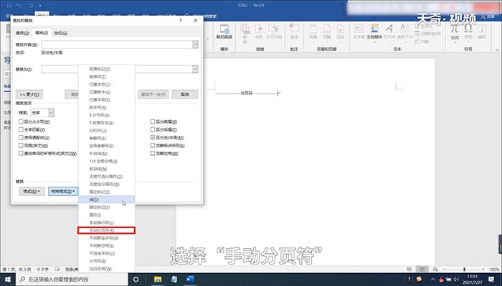This screenshot has width=502, height=286.
Task: Enable 忽略空格 (ignore whitespace) checkbox
Action: click(x=153, y=154)
